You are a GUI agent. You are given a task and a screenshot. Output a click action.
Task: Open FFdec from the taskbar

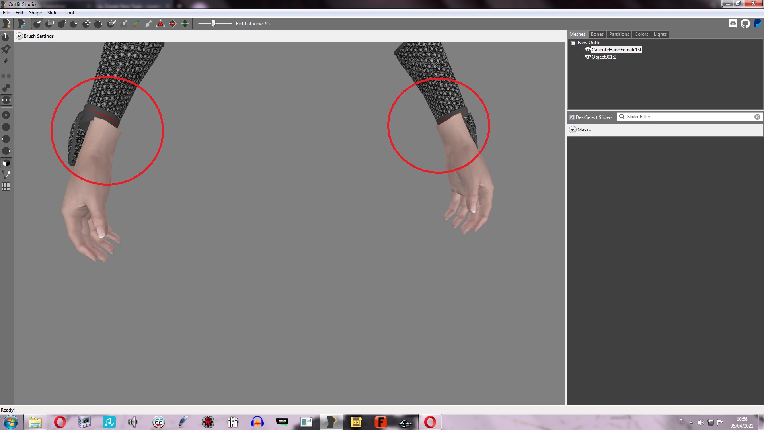coord(158,422)
